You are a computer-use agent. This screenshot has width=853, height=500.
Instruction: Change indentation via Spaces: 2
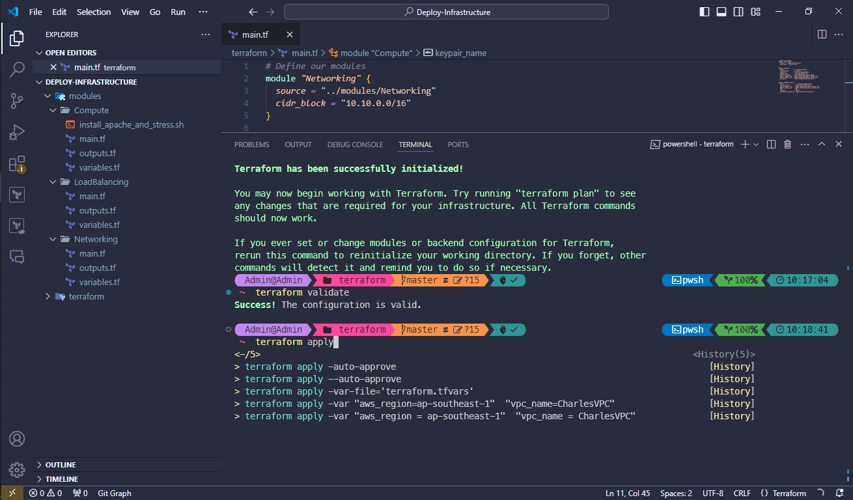(x=676, y=493)
